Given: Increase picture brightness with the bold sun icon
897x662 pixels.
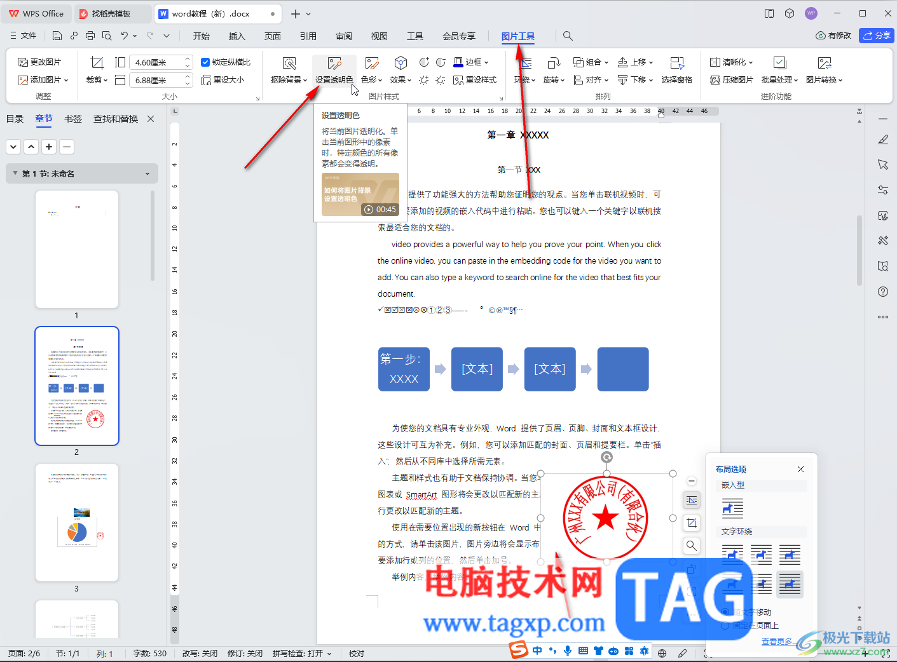Looking at the screenshot, I should (424, 80).
